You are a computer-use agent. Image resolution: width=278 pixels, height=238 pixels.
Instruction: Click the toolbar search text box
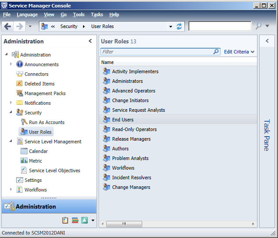[x=220, y=26]
